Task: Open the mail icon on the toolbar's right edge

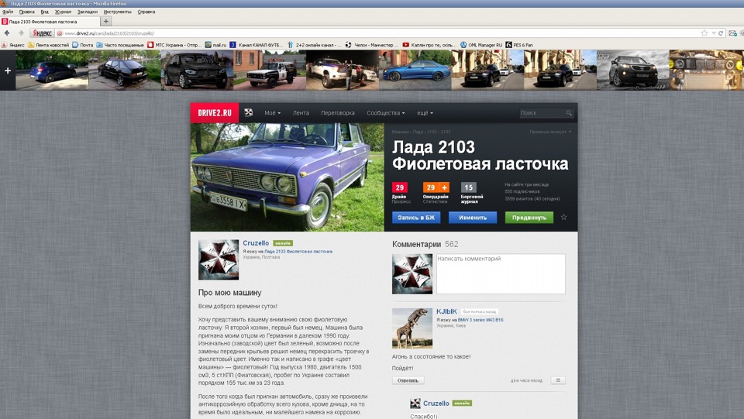Action: tap(732, 33)
